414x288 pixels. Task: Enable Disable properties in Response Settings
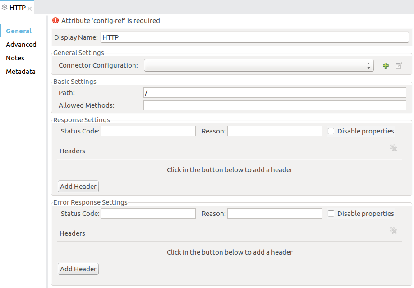coord(331,131)
